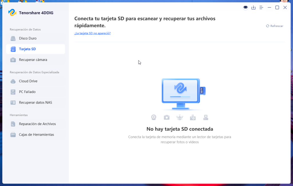The image size is (293, 186).
Task: Open Reparación de Archivos tool
Action: click(x=35, y=124)
